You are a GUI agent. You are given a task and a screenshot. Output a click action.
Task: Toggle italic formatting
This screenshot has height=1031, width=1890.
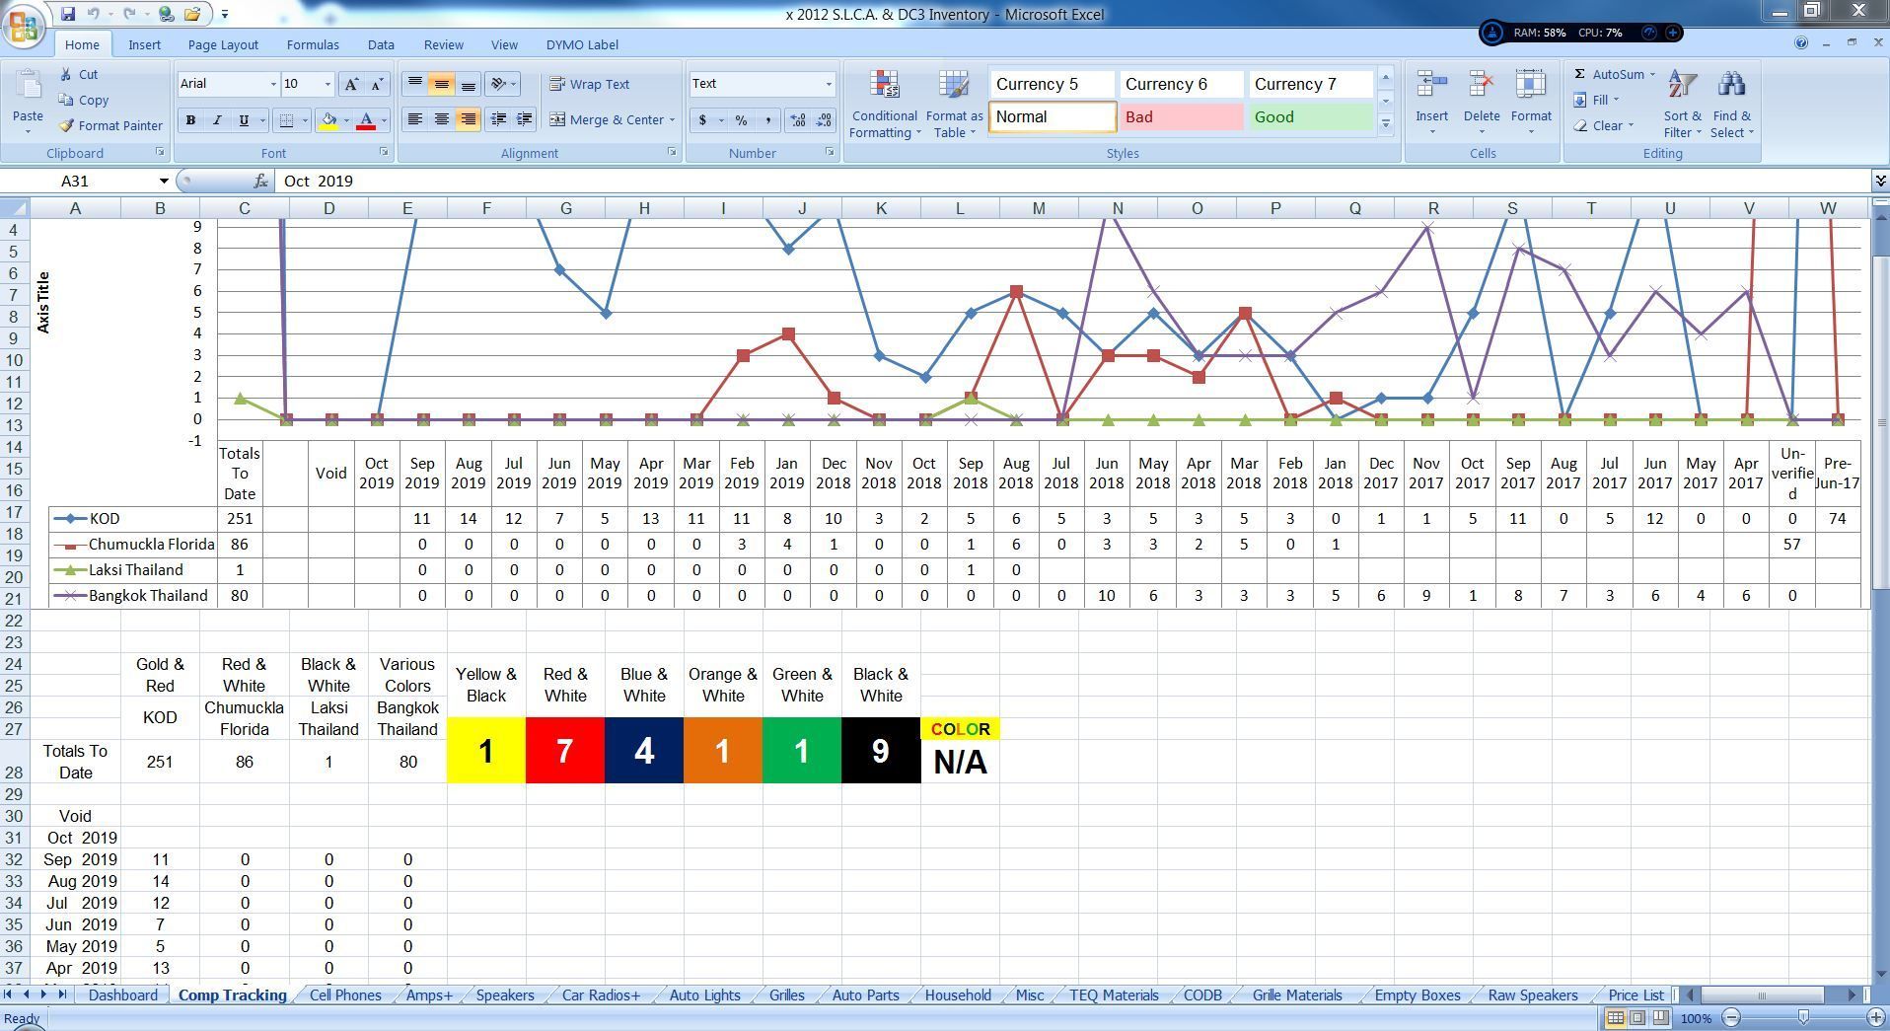(x=216, y=119)
